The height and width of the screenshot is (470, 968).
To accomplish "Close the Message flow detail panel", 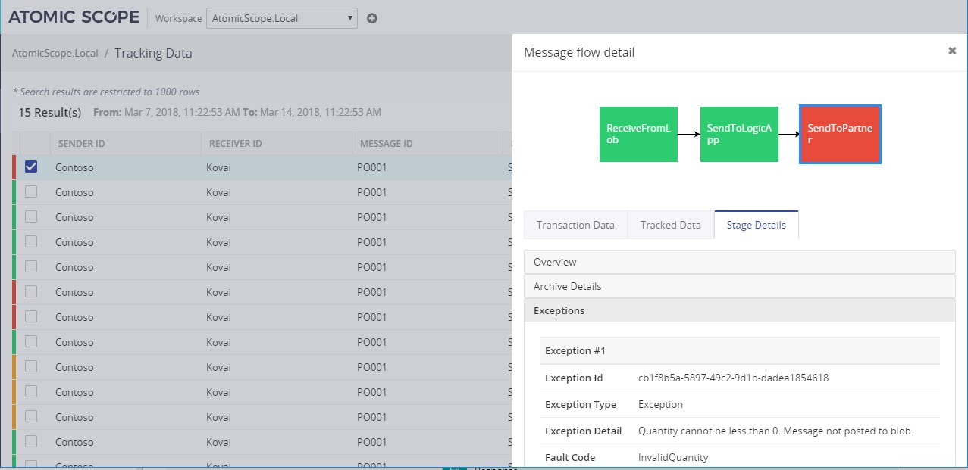I will (951, 51).
